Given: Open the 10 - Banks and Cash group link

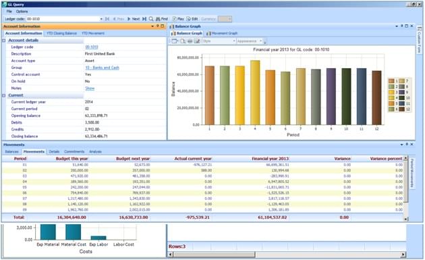Looking at the screenshot, I should [102, 68].
